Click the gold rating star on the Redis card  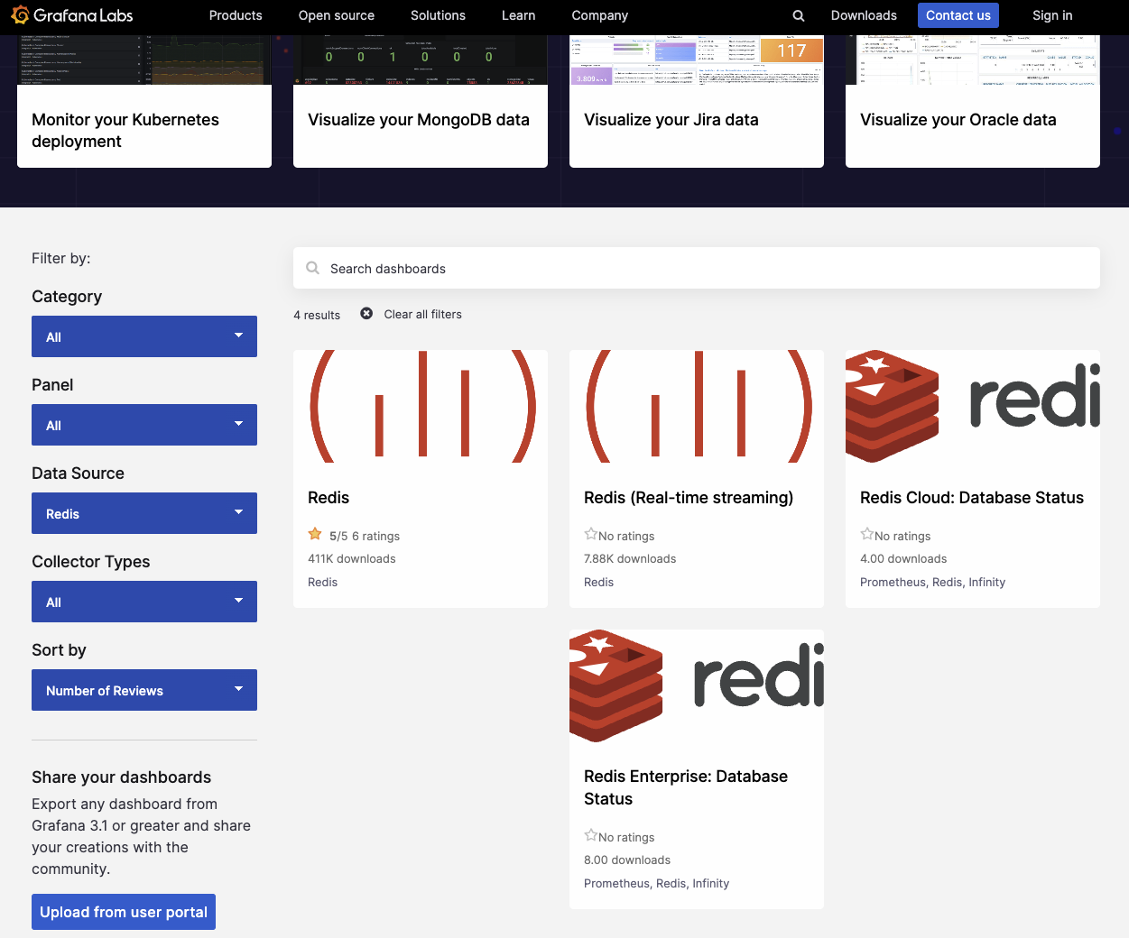click(315, 534)
